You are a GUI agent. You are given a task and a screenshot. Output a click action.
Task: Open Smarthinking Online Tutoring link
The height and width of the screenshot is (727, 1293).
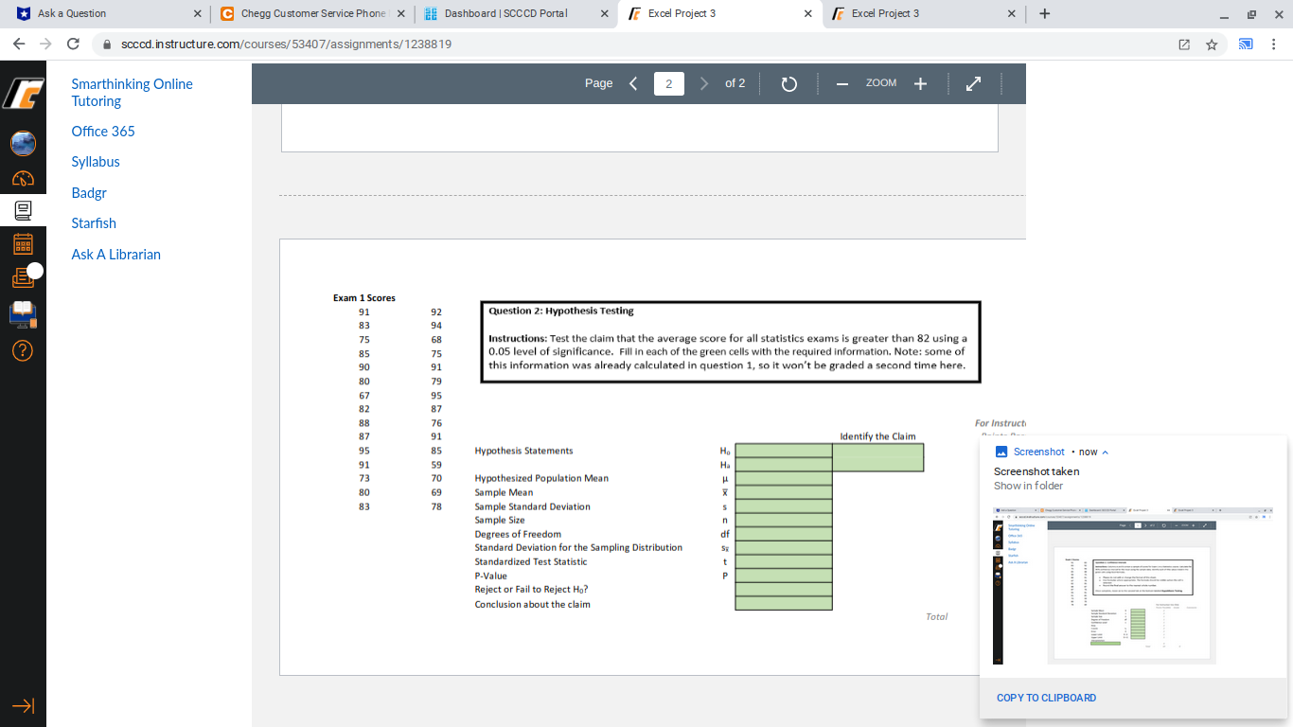[x=132, y=93]
